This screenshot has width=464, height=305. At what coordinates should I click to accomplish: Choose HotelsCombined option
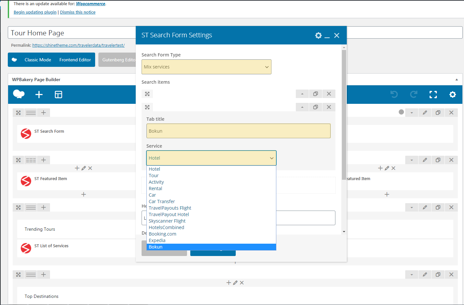[x=211, y=227]
